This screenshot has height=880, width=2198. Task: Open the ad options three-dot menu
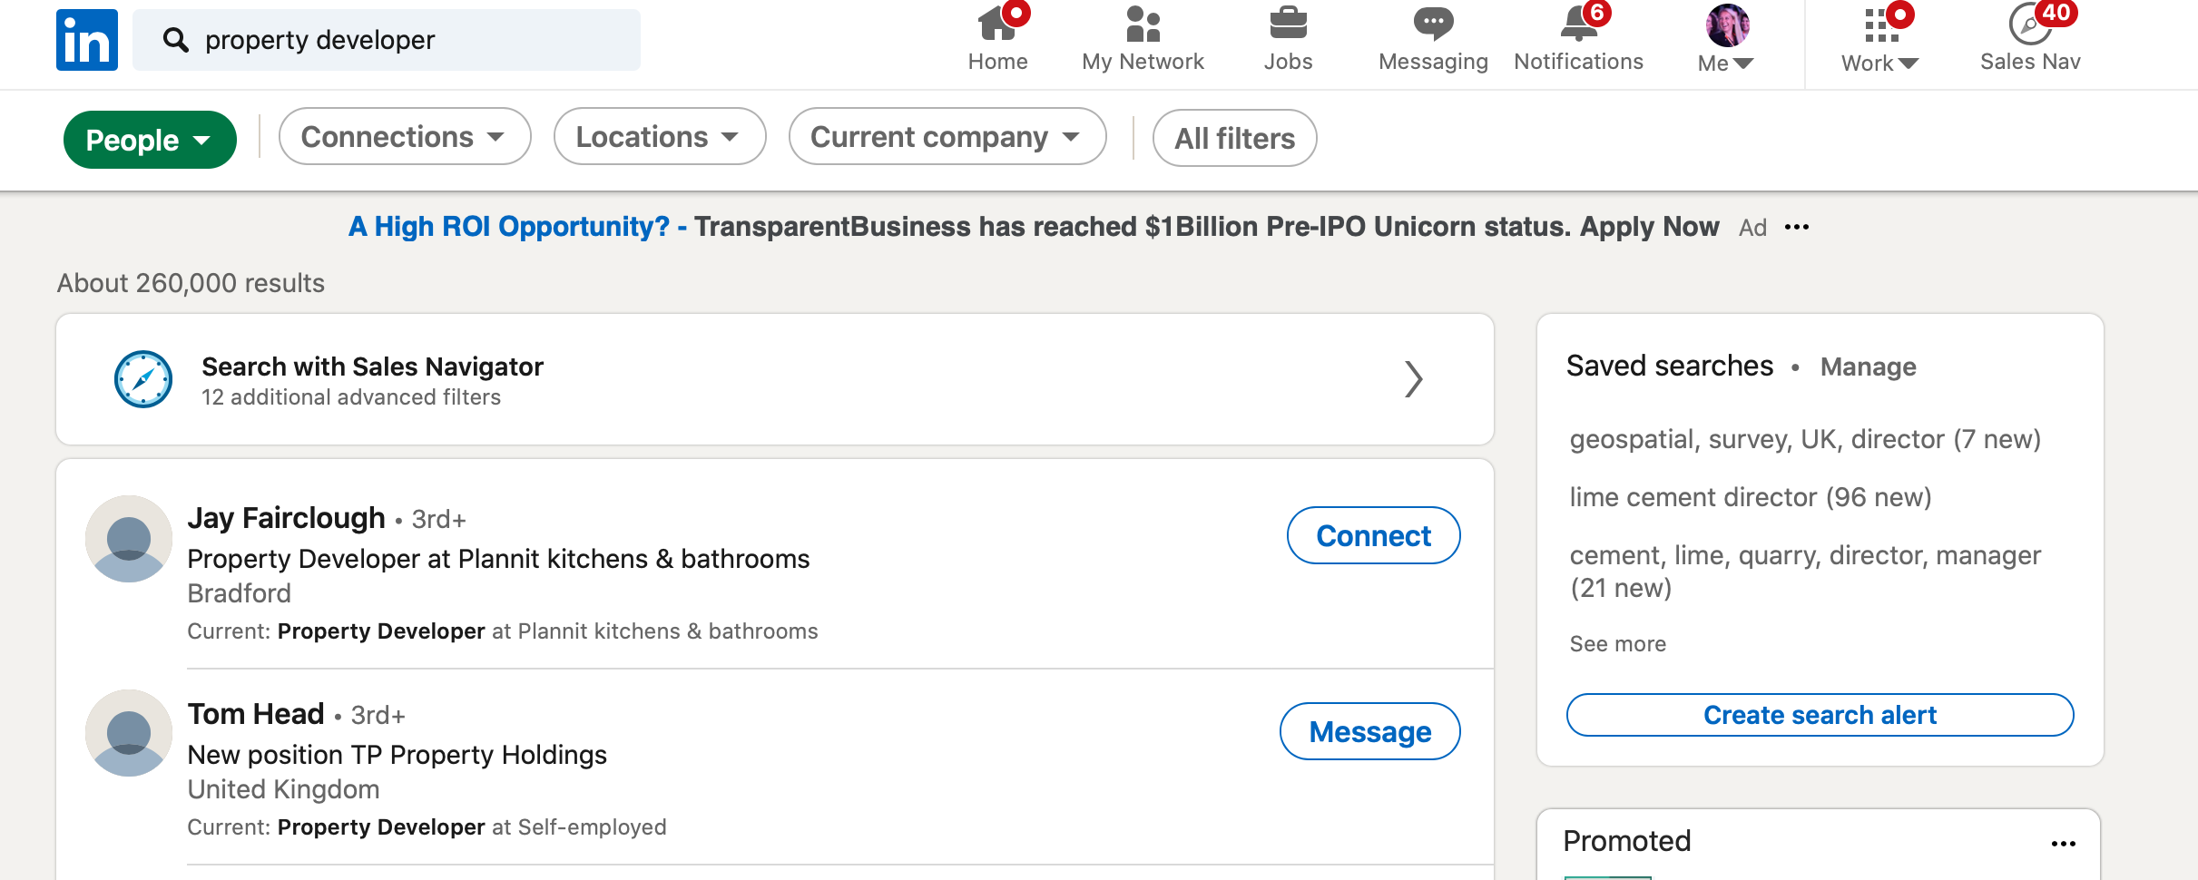[x=1797, y=228]
